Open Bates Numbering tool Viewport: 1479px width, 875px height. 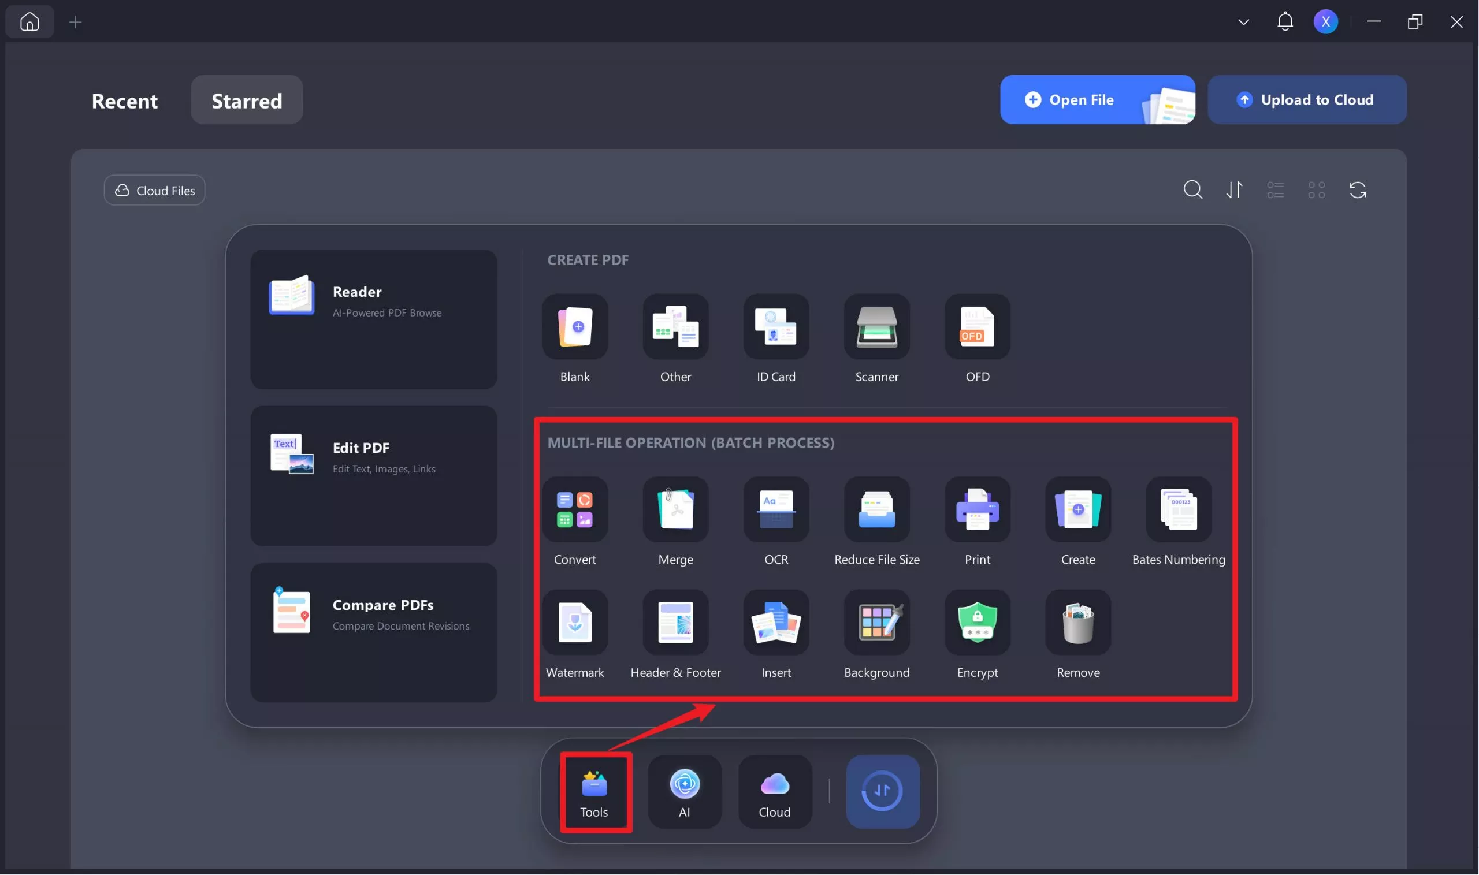1178,510
